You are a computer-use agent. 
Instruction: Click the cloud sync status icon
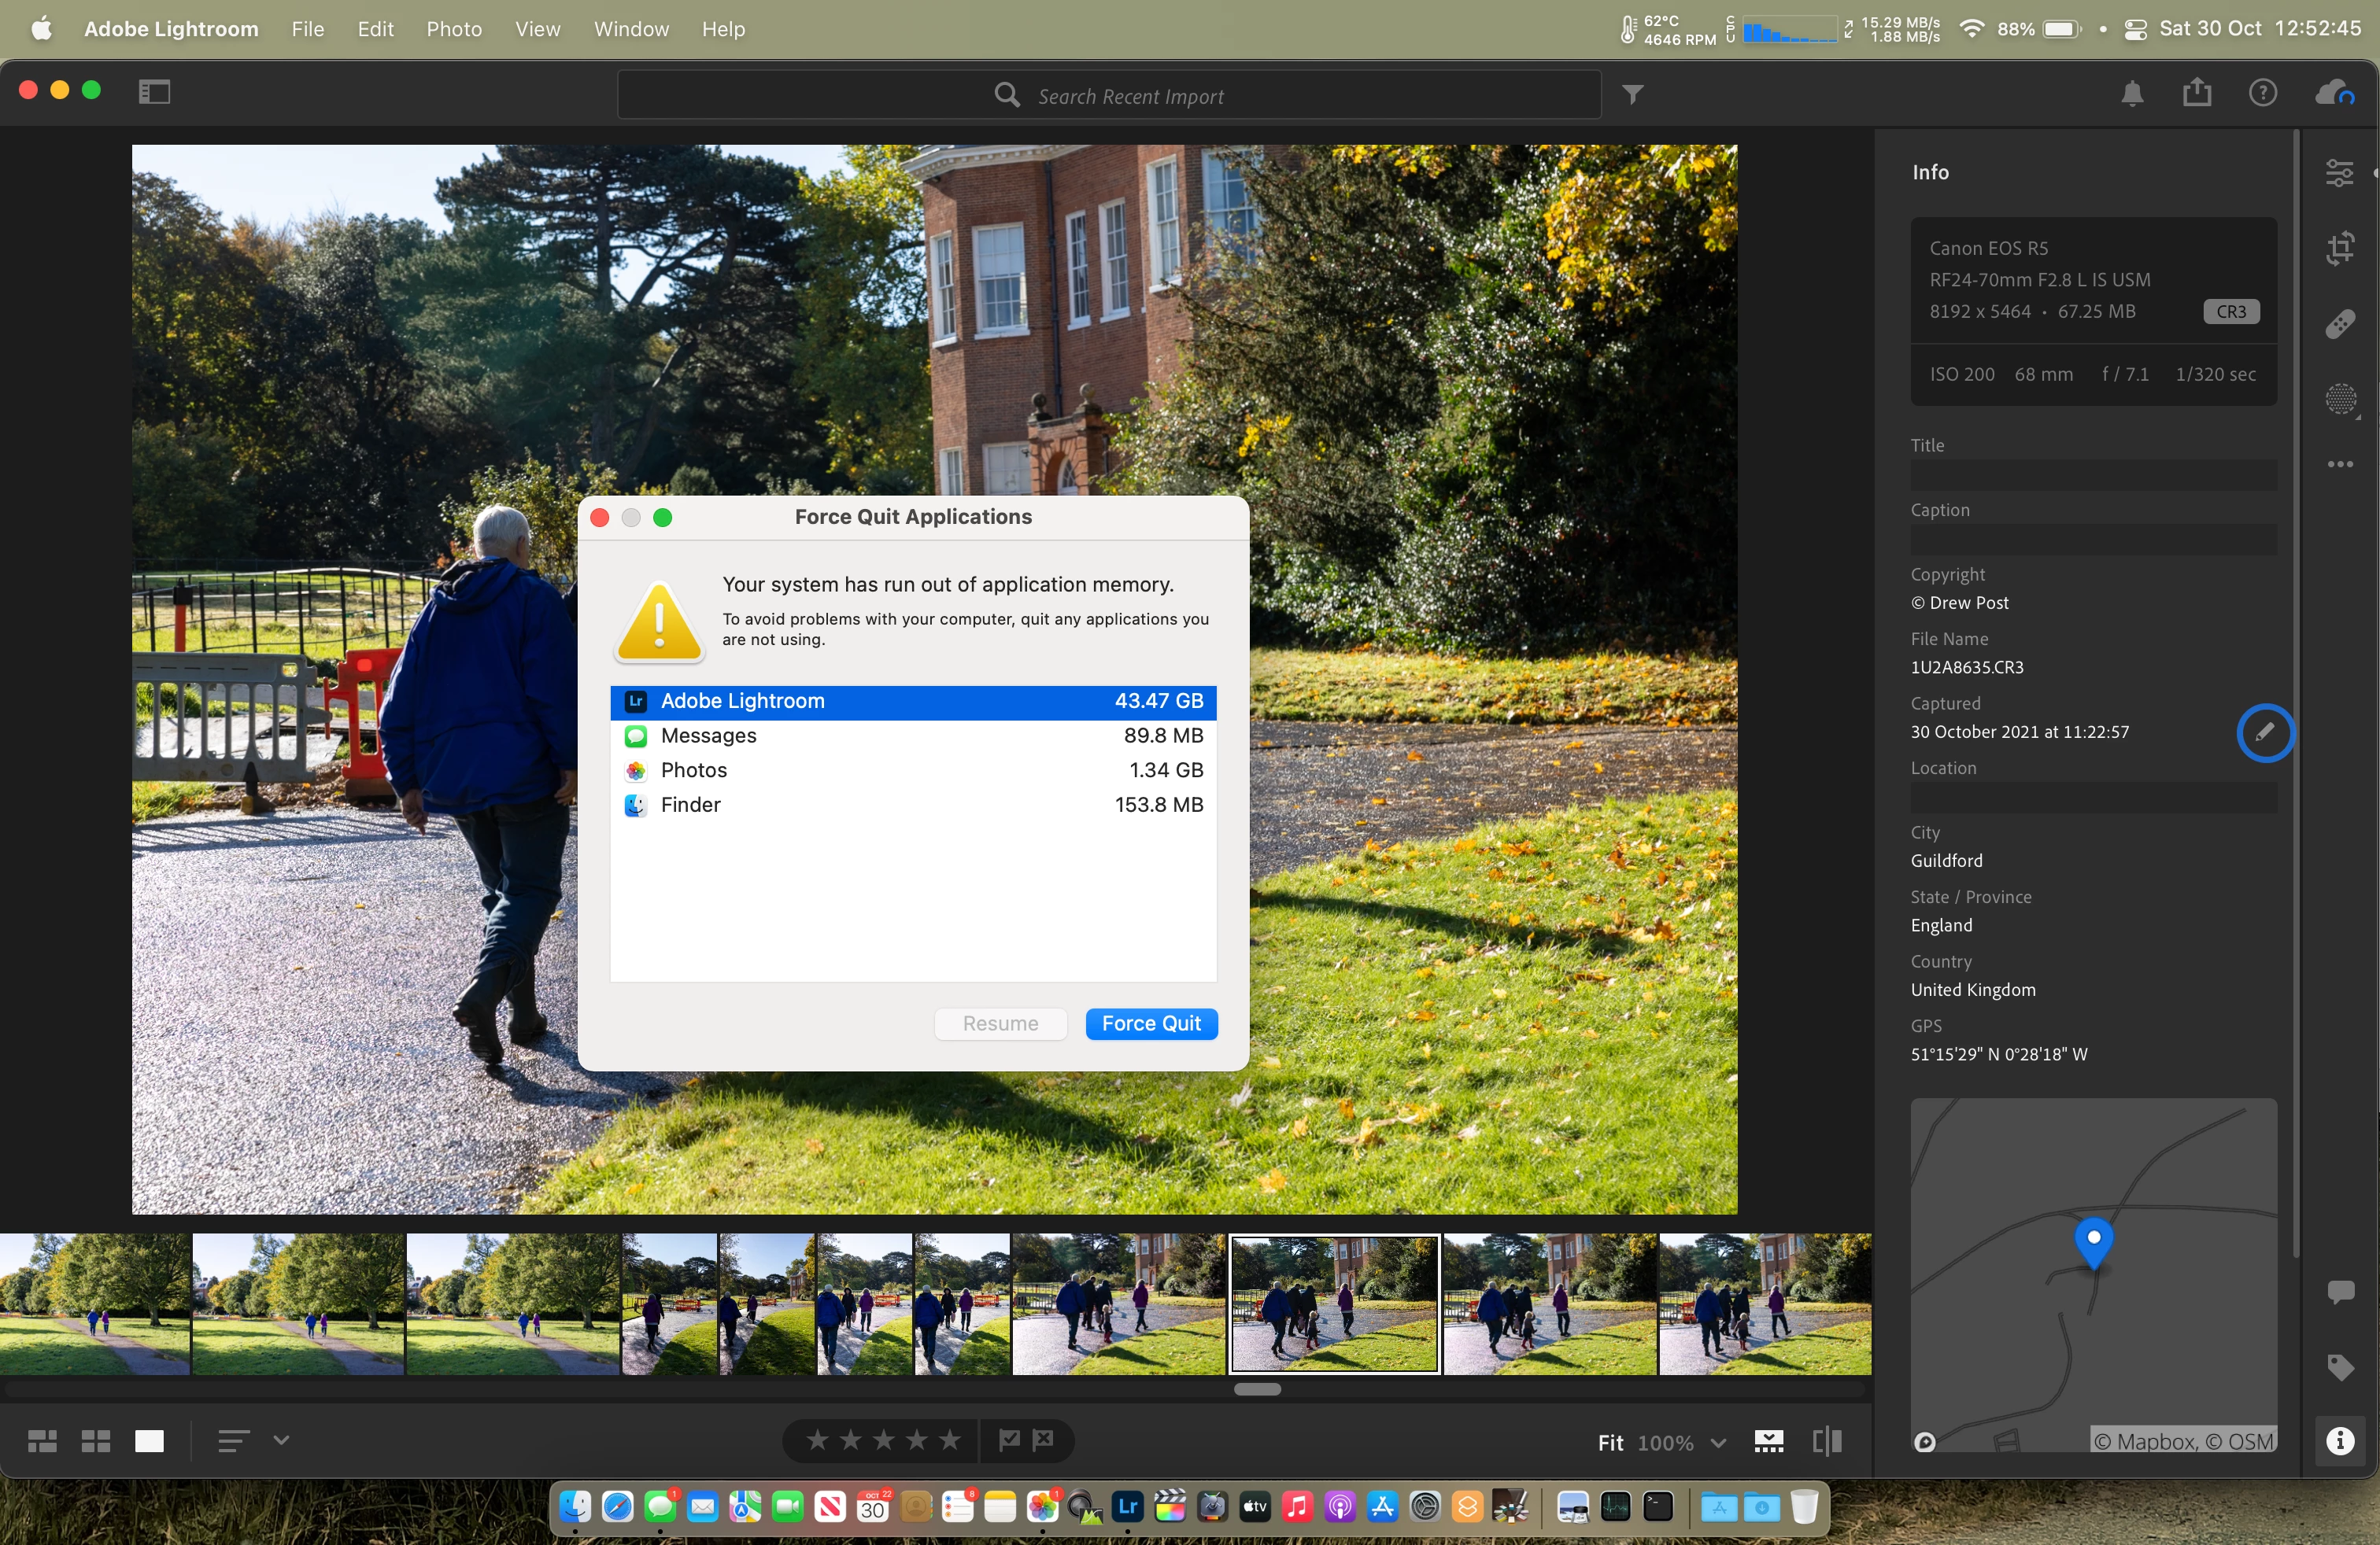click(x=2335, y=93)
